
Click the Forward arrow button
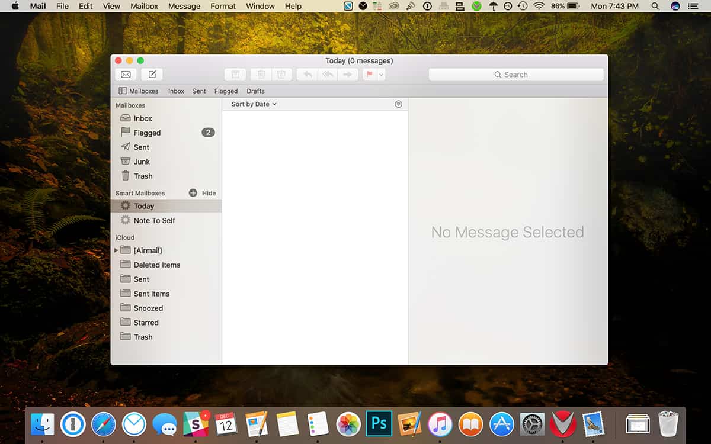coord(348,75)
